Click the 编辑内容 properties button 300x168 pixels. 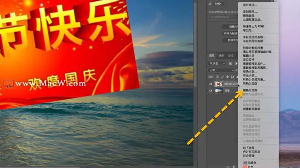(x=230, y=27)
